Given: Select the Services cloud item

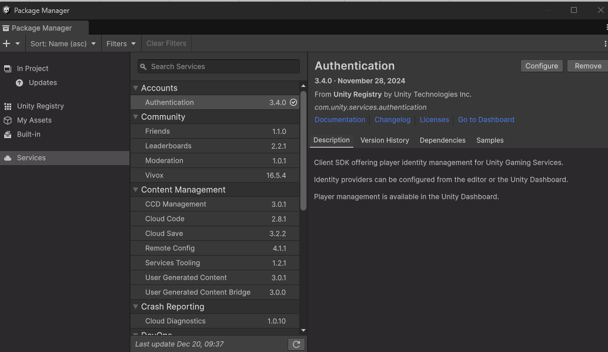Looking at the screenshot, I should tap(31, 158).
